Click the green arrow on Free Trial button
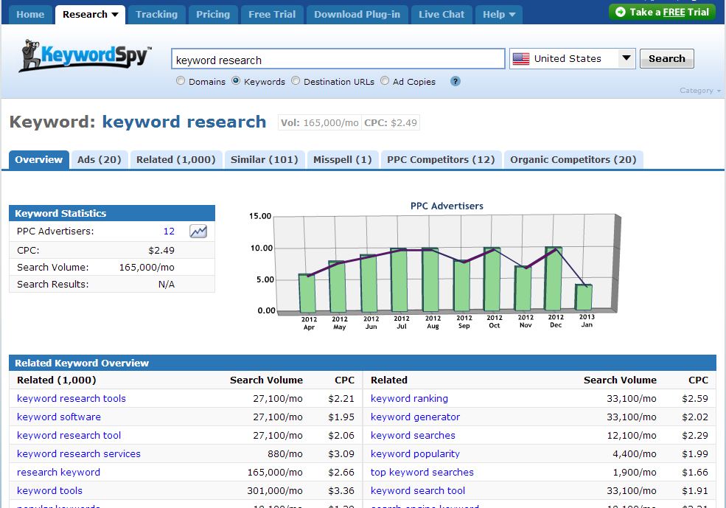This screenshot has width=726, height=508. [x=620, y=12]
